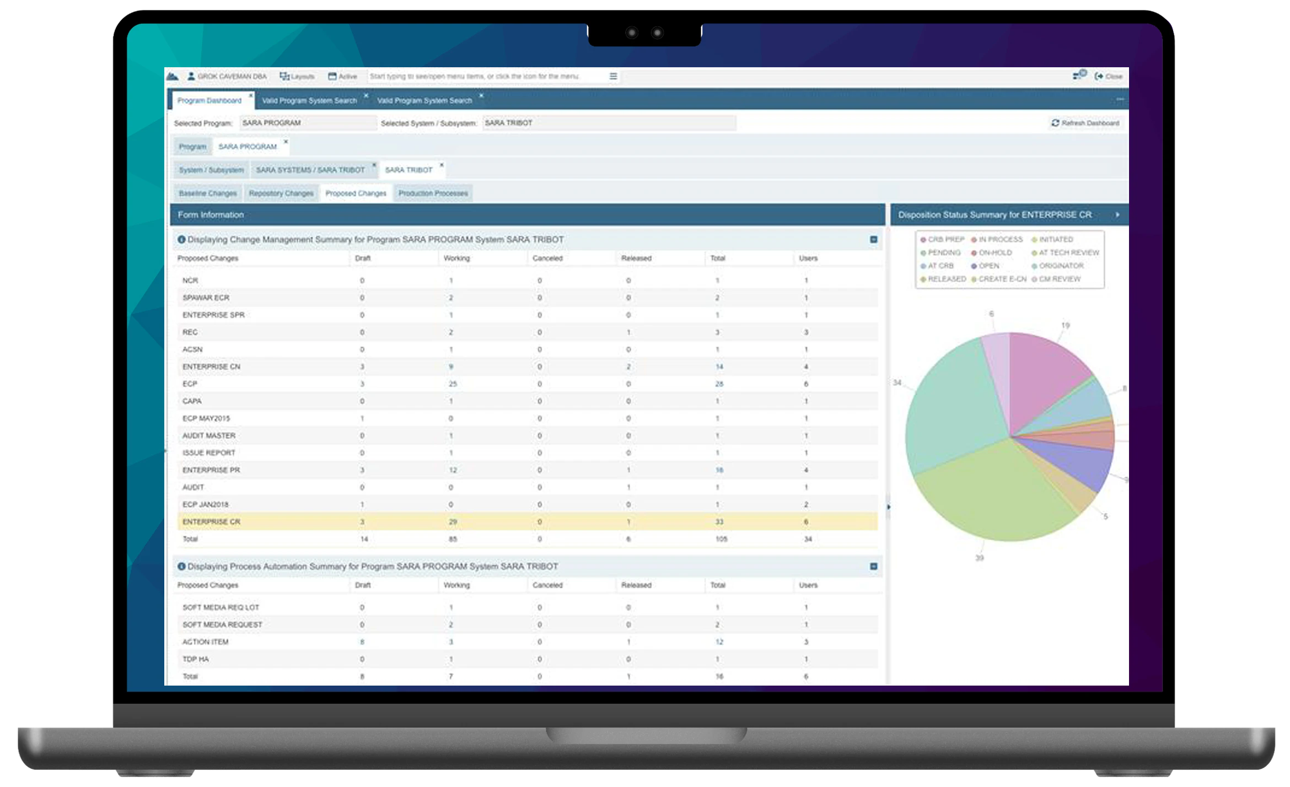
Task: Switch to the Production Processes tab
Action: point(433,193)
